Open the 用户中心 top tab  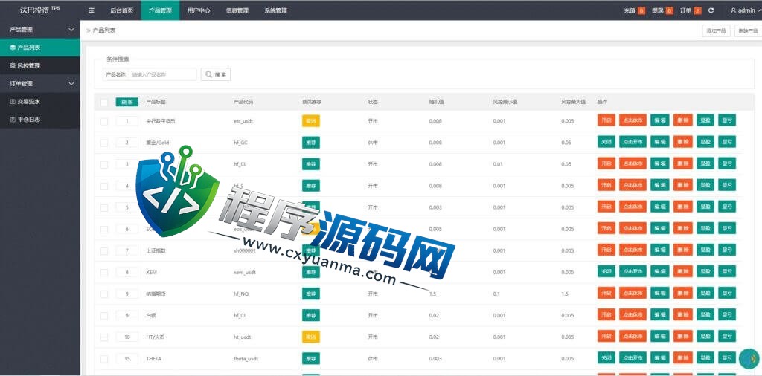(198, 10)
